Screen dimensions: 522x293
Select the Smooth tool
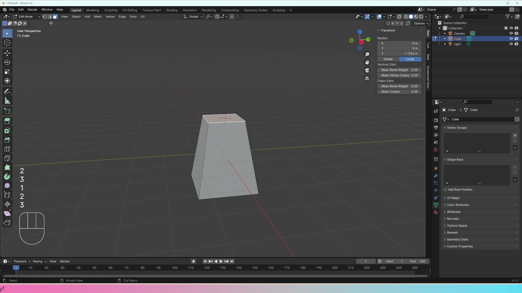7,186
